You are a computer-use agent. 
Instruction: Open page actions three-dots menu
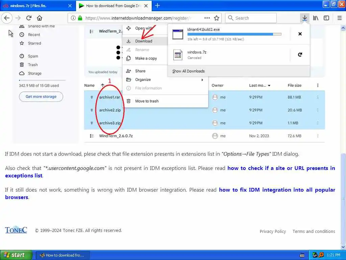click(x=207, y=18)
